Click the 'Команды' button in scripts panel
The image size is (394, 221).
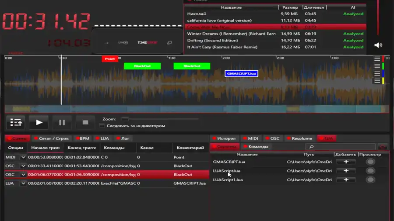pyautogui.click(x=256, y=147)
